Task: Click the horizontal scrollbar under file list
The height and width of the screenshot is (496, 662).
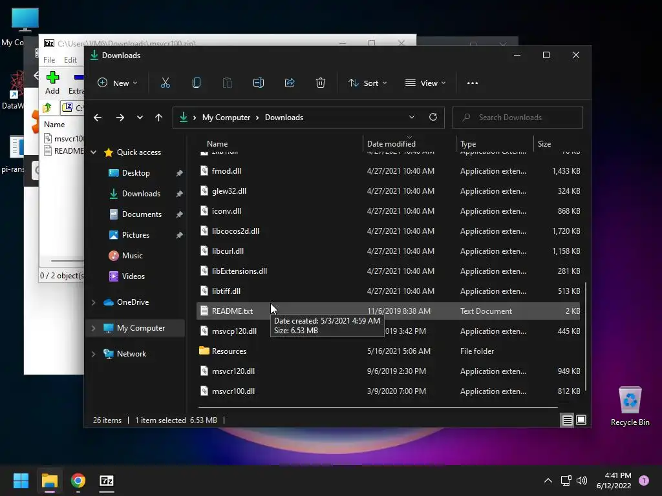Action: click(x=378, y=408)
